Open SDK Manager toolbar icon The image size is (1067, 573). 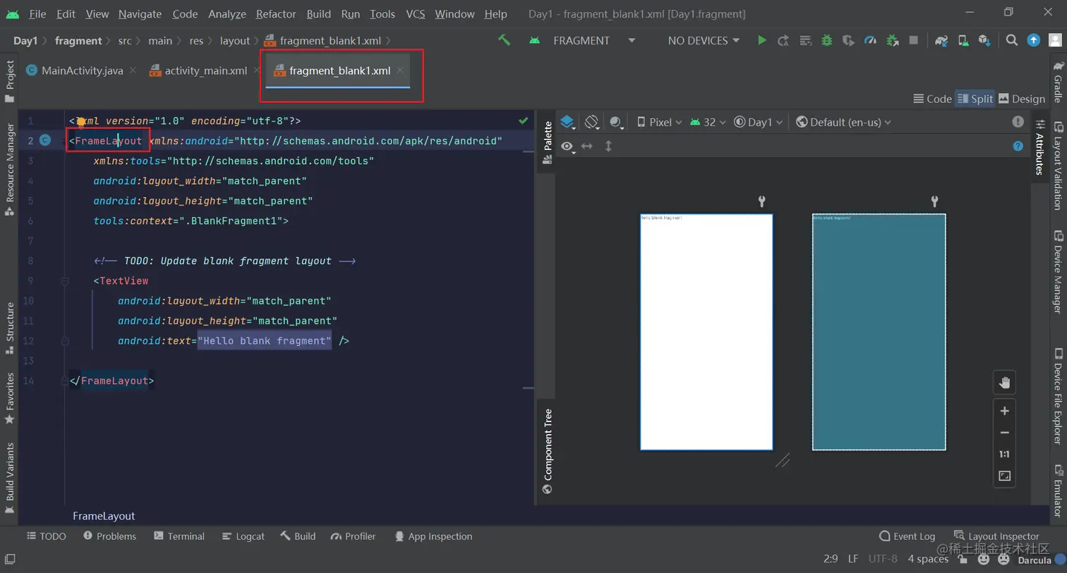pyautogui.click(x=984, y=40)
